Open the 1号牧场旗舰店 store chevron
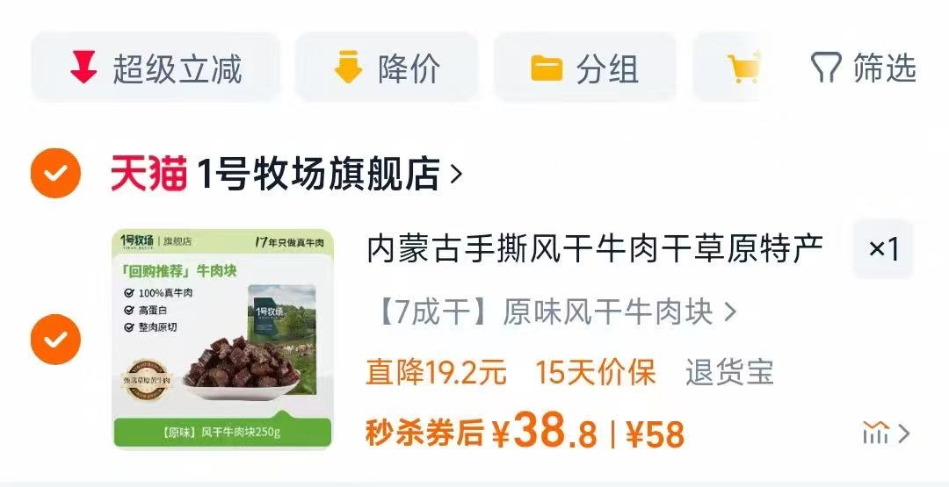The width and height of the screenshot is (949, 487). pos(457,174)
